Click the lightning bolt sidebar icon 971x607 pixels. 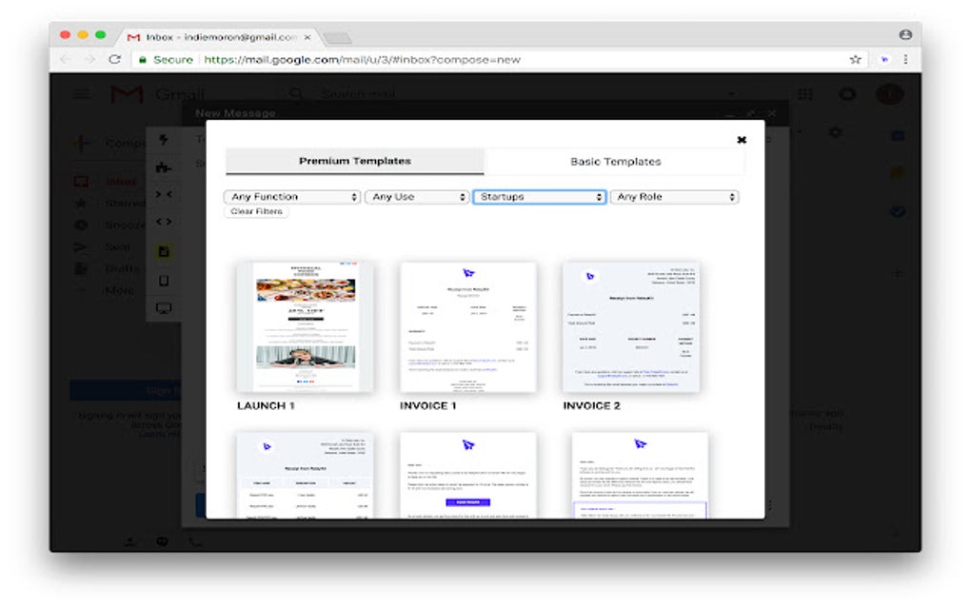click(164, 140)
